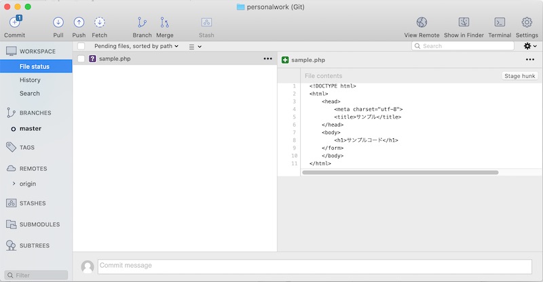The width and height of the screenshot is (543, 282).
Task: Click the Filter field in the sidebar
Action: point(36,275)
